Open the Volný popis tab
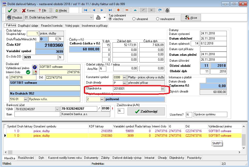This screenshot has width=249, height=167. [x=72, y=26]
